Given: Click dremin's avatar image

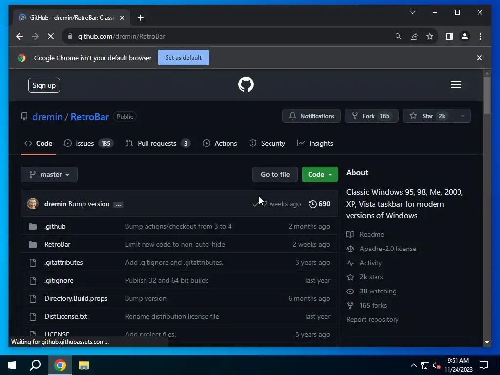Looking at the screenshot, I should click(x=33, y=204).
